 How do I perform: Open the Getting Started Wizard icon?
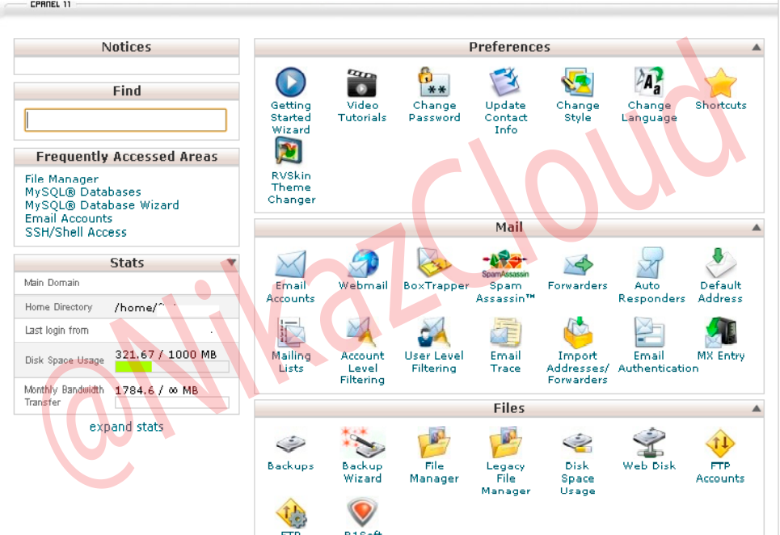pos(290,82)
